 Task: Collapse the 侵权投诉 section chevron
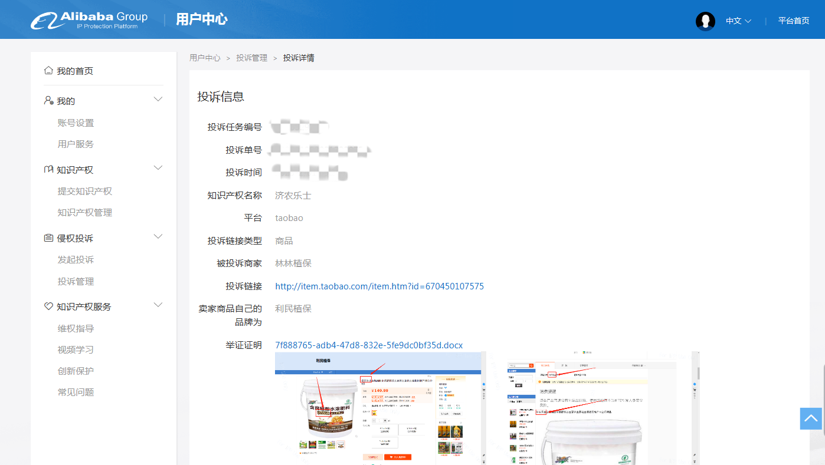[x=158, y=237]
